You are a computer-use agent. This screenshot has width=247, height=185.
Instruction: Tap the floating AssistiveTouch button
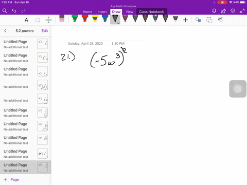click(238, 89)
